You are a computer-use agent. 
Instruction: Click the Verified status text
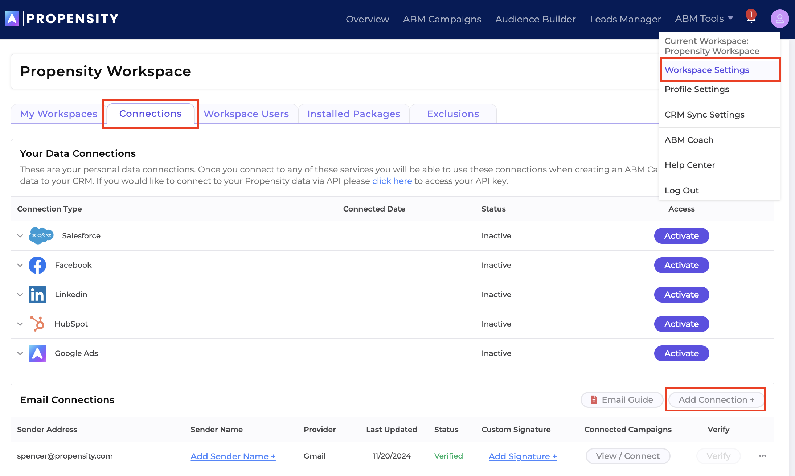click(x=448, y=456)
